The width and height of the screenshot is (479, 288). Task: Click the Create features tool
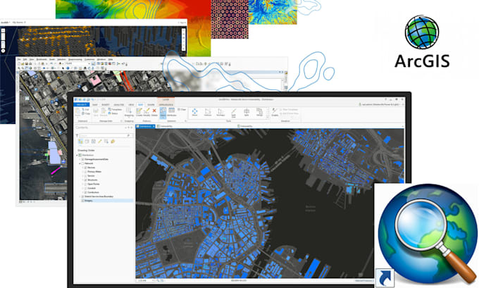pos(139,112)
